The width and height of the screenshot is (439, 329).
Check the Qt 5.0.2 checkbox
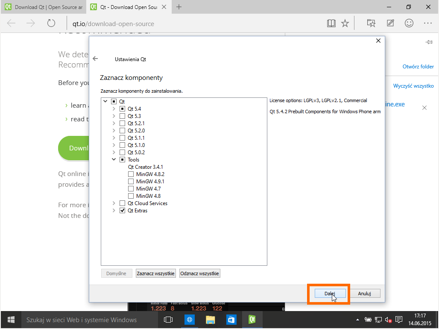(x=122, y=153)
